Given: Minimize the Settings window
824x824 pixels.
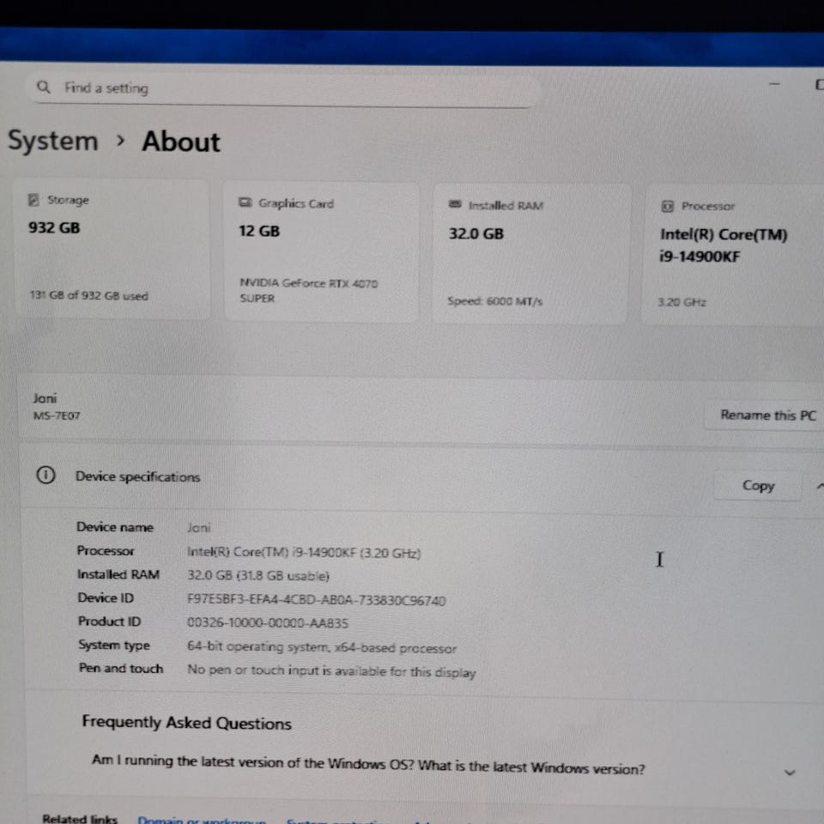Looking at the screenshot, I should pyautogui.click(x=774, y=84).
